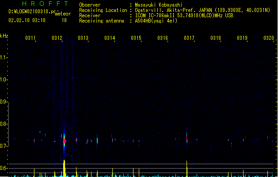
Task: Click the 0316 time marker
Action: tap(163, 38)
